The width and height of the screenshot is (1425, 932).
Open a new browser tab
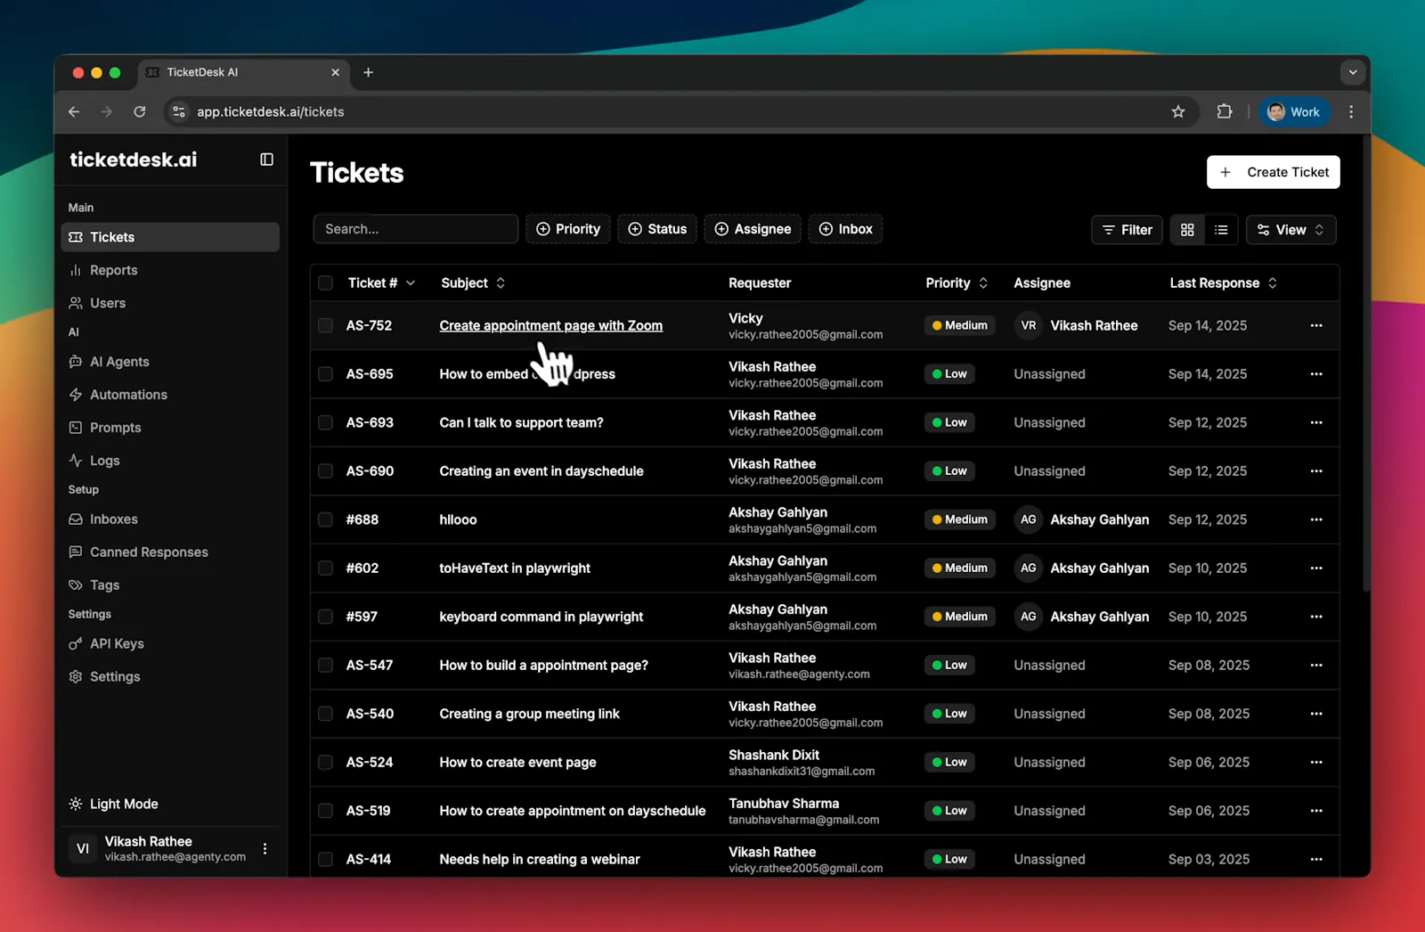pos(368,72)
